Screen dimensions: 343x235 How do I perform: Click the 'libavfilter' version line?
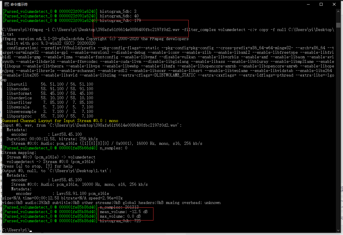coord(50,102)
